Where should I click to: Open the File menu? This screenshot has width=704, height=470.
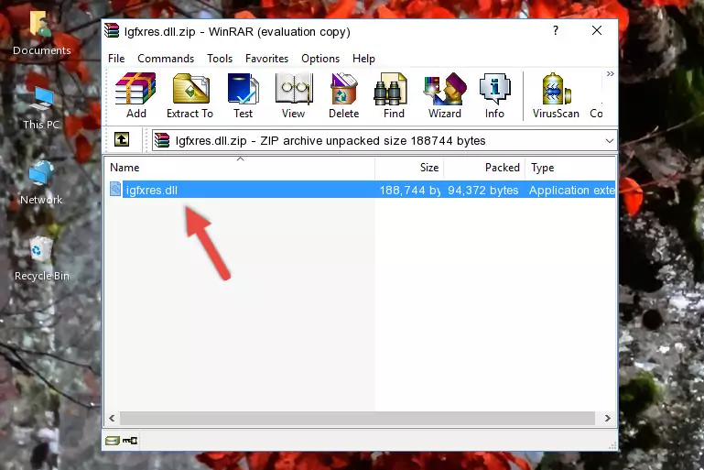coord(116,59)
